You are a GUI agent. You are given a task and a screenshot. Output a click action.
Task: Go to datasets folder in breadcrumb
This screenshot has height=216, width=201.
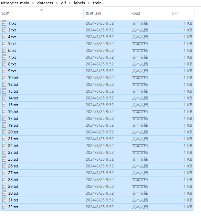pos(45,3)
